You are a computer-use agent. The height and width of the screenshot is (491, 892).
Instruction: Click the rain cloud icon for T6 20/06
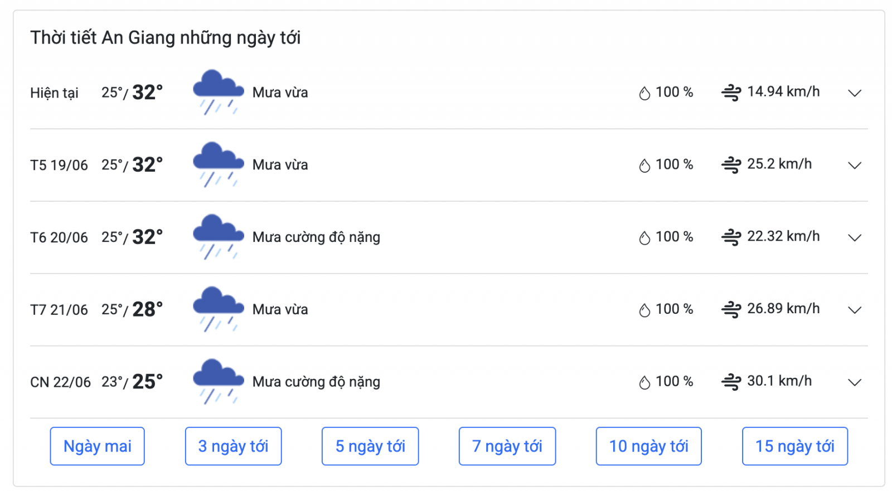pos(219,237)
